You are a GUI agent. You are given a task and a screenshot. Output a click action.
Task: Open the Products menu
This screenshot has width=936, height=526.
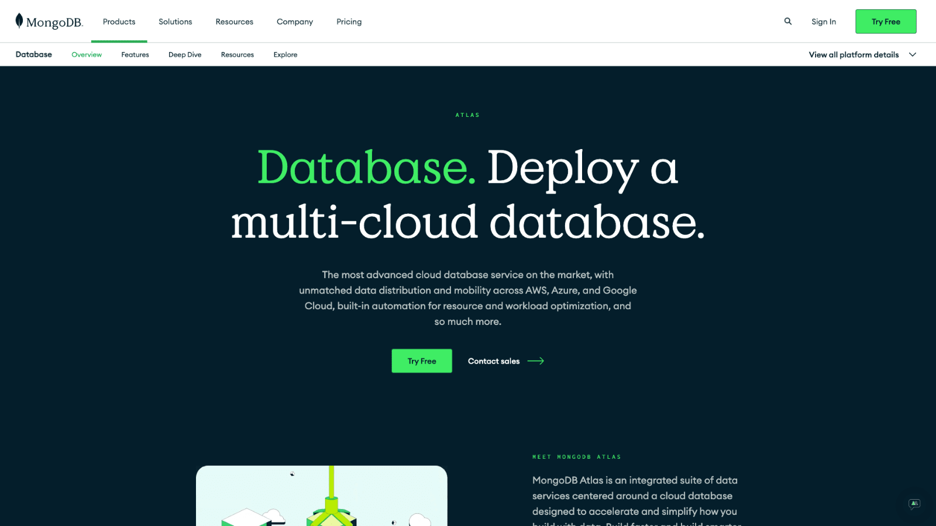click(119, 22)
